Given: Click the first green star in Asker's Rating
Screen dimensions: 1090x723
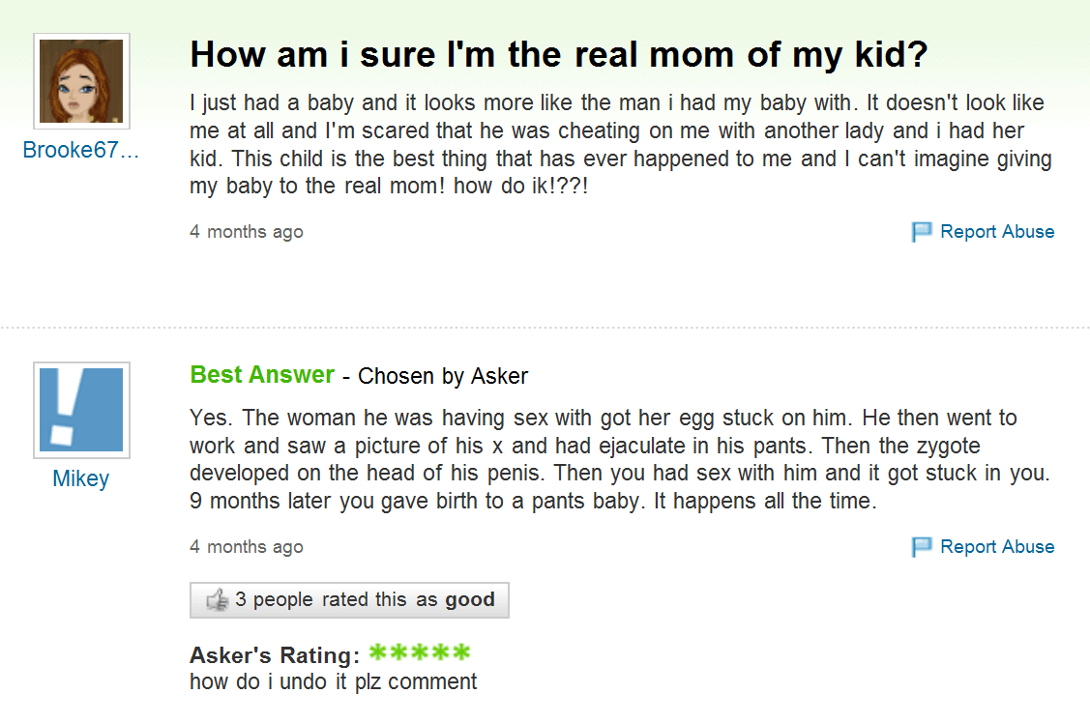Looking at the screenshot, I should tap(378, 651).
